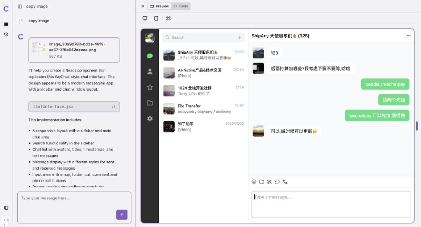Screen dimensions: 421x227
Task: Click avatar next to 后面打算加哪些 message
Action: point(258,68)
